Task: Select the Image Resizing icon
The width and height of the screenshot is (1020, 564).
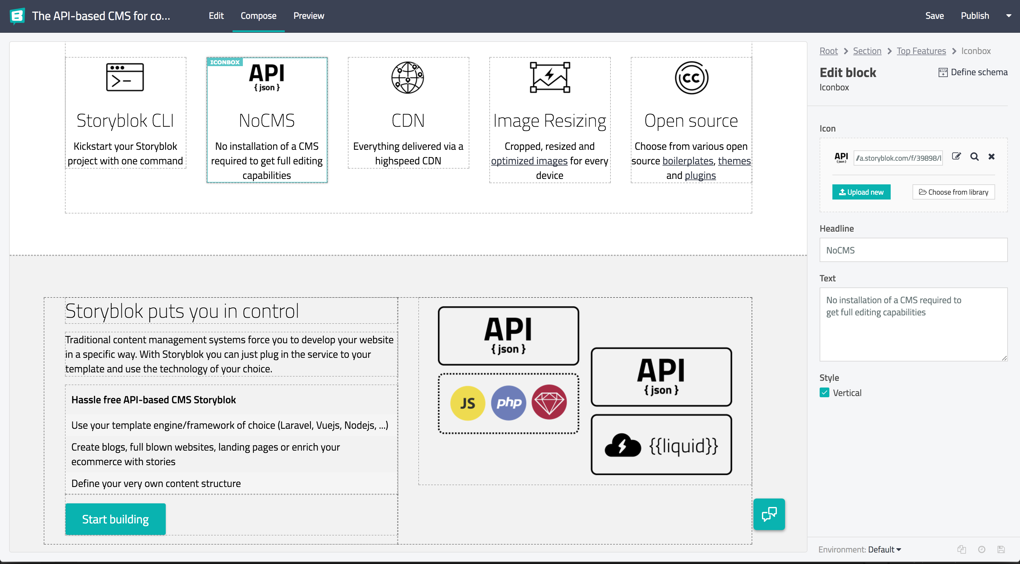Action: [x=549, y=77]
